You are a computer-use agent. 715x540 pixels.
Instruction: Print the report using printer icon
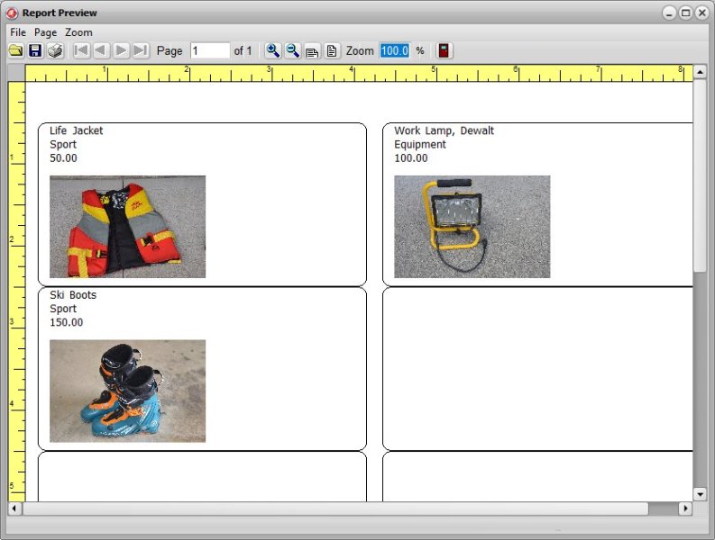click(x=55, y=50)
